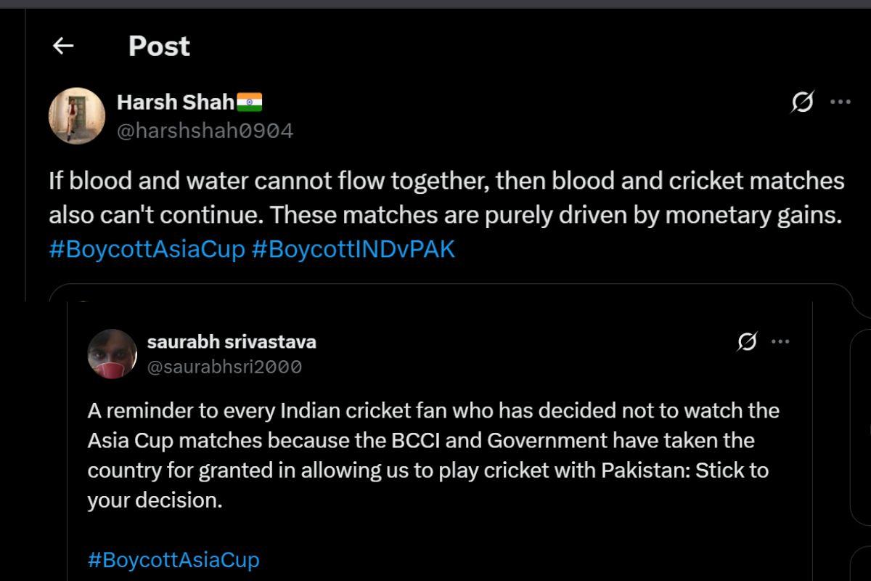Click the India flag emoji beside Harsh Shah
The width and height of the screenshot is (871, 581).
pos(250,102)
